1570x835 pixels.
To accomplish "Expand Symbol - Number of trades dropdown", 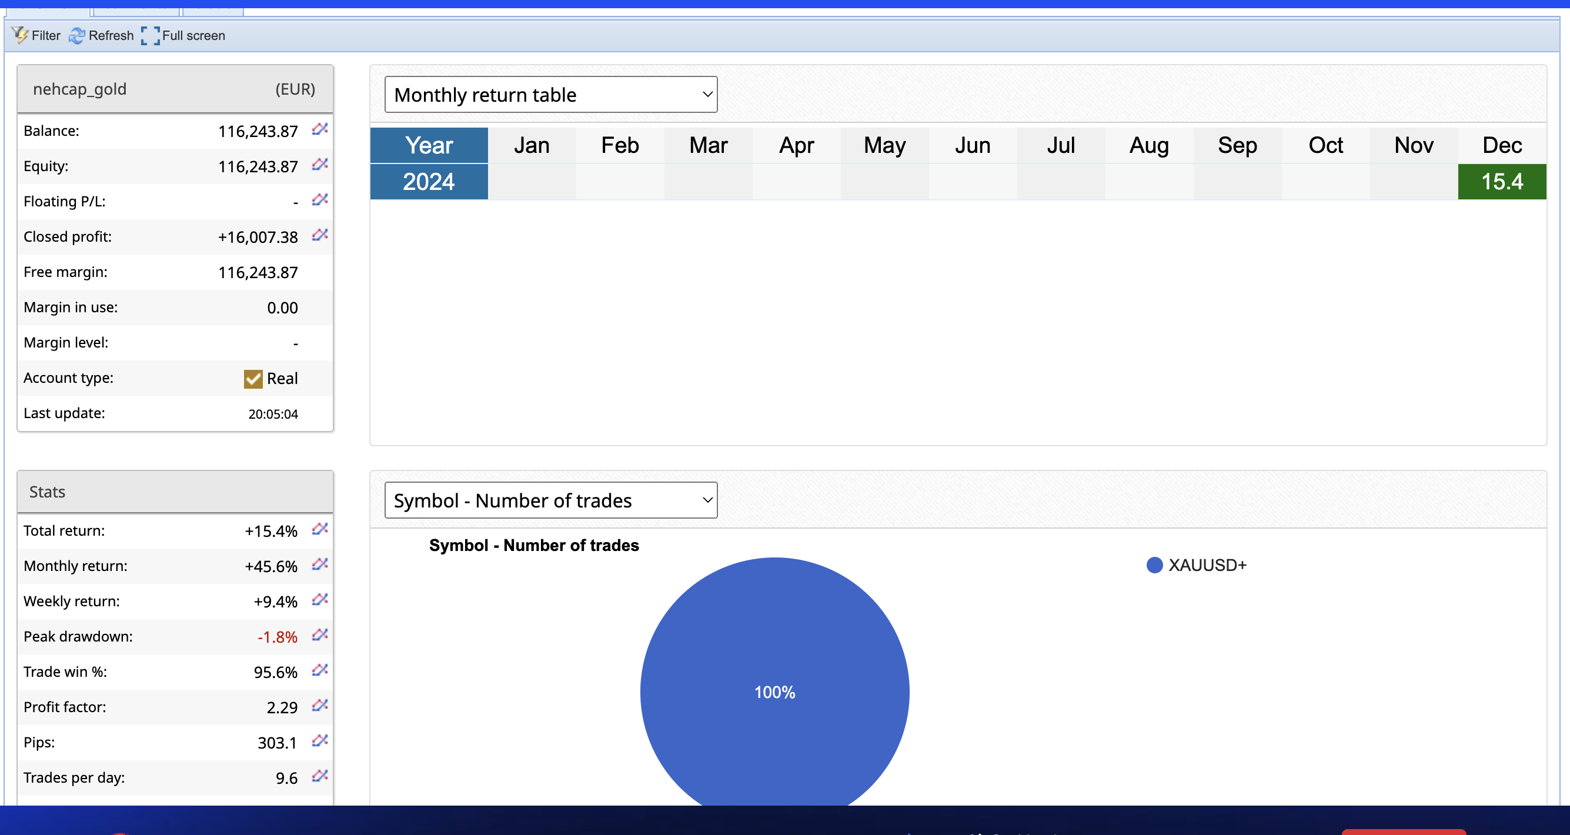I will coord(550,500).
